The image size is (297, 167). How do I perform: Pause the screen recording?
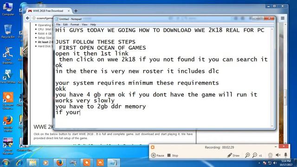click(x=158, y=155)
